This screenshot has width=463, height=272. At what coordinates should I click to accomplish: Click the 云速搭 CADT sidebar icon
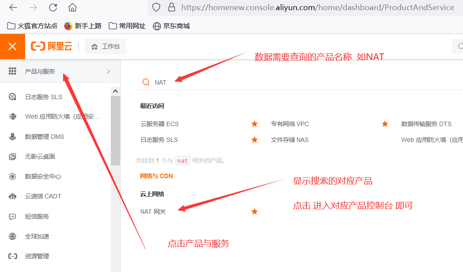click(12, 196)
